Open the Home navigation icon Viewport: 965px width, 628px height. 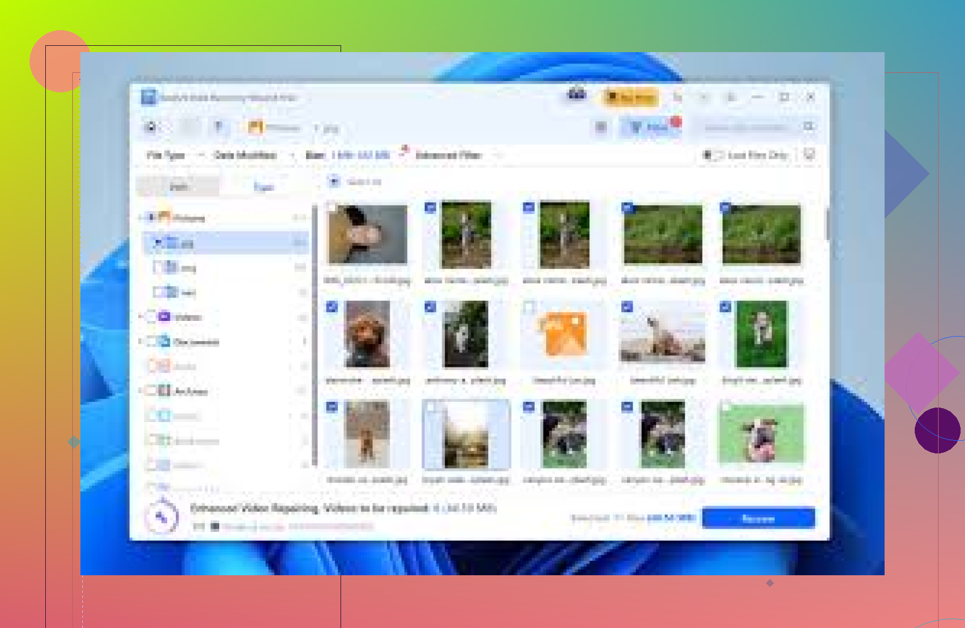pyautogui.click(x=150, y=127)
